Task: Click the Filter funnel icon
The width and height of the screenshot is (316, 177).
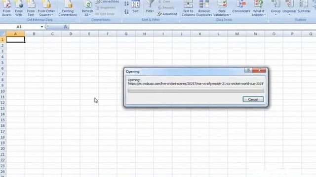Action: 150,6
